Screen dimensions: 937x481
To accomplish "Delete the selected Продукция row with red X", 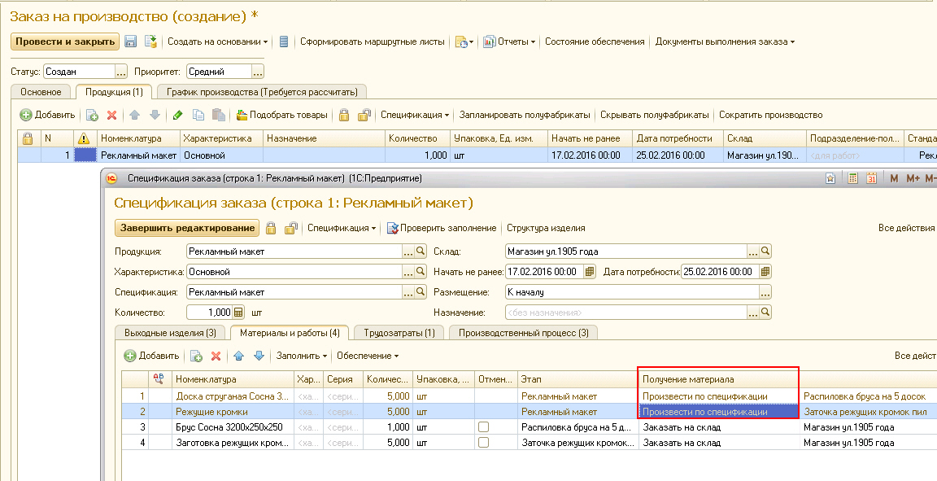I will click(x=111, y=115).
